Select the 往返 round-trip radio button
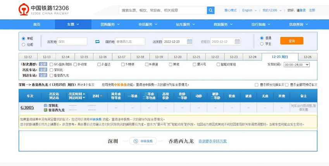 (x=24, y=44)
